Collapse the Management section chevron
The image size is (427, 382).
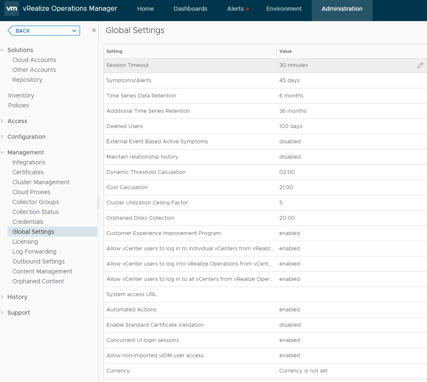(x=2, y=152)
